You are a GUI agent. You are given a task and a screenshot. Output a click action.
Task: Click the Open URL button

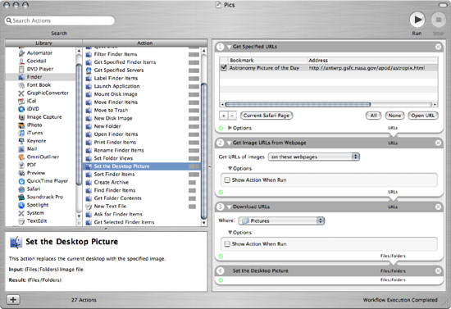tap(423, 116)
